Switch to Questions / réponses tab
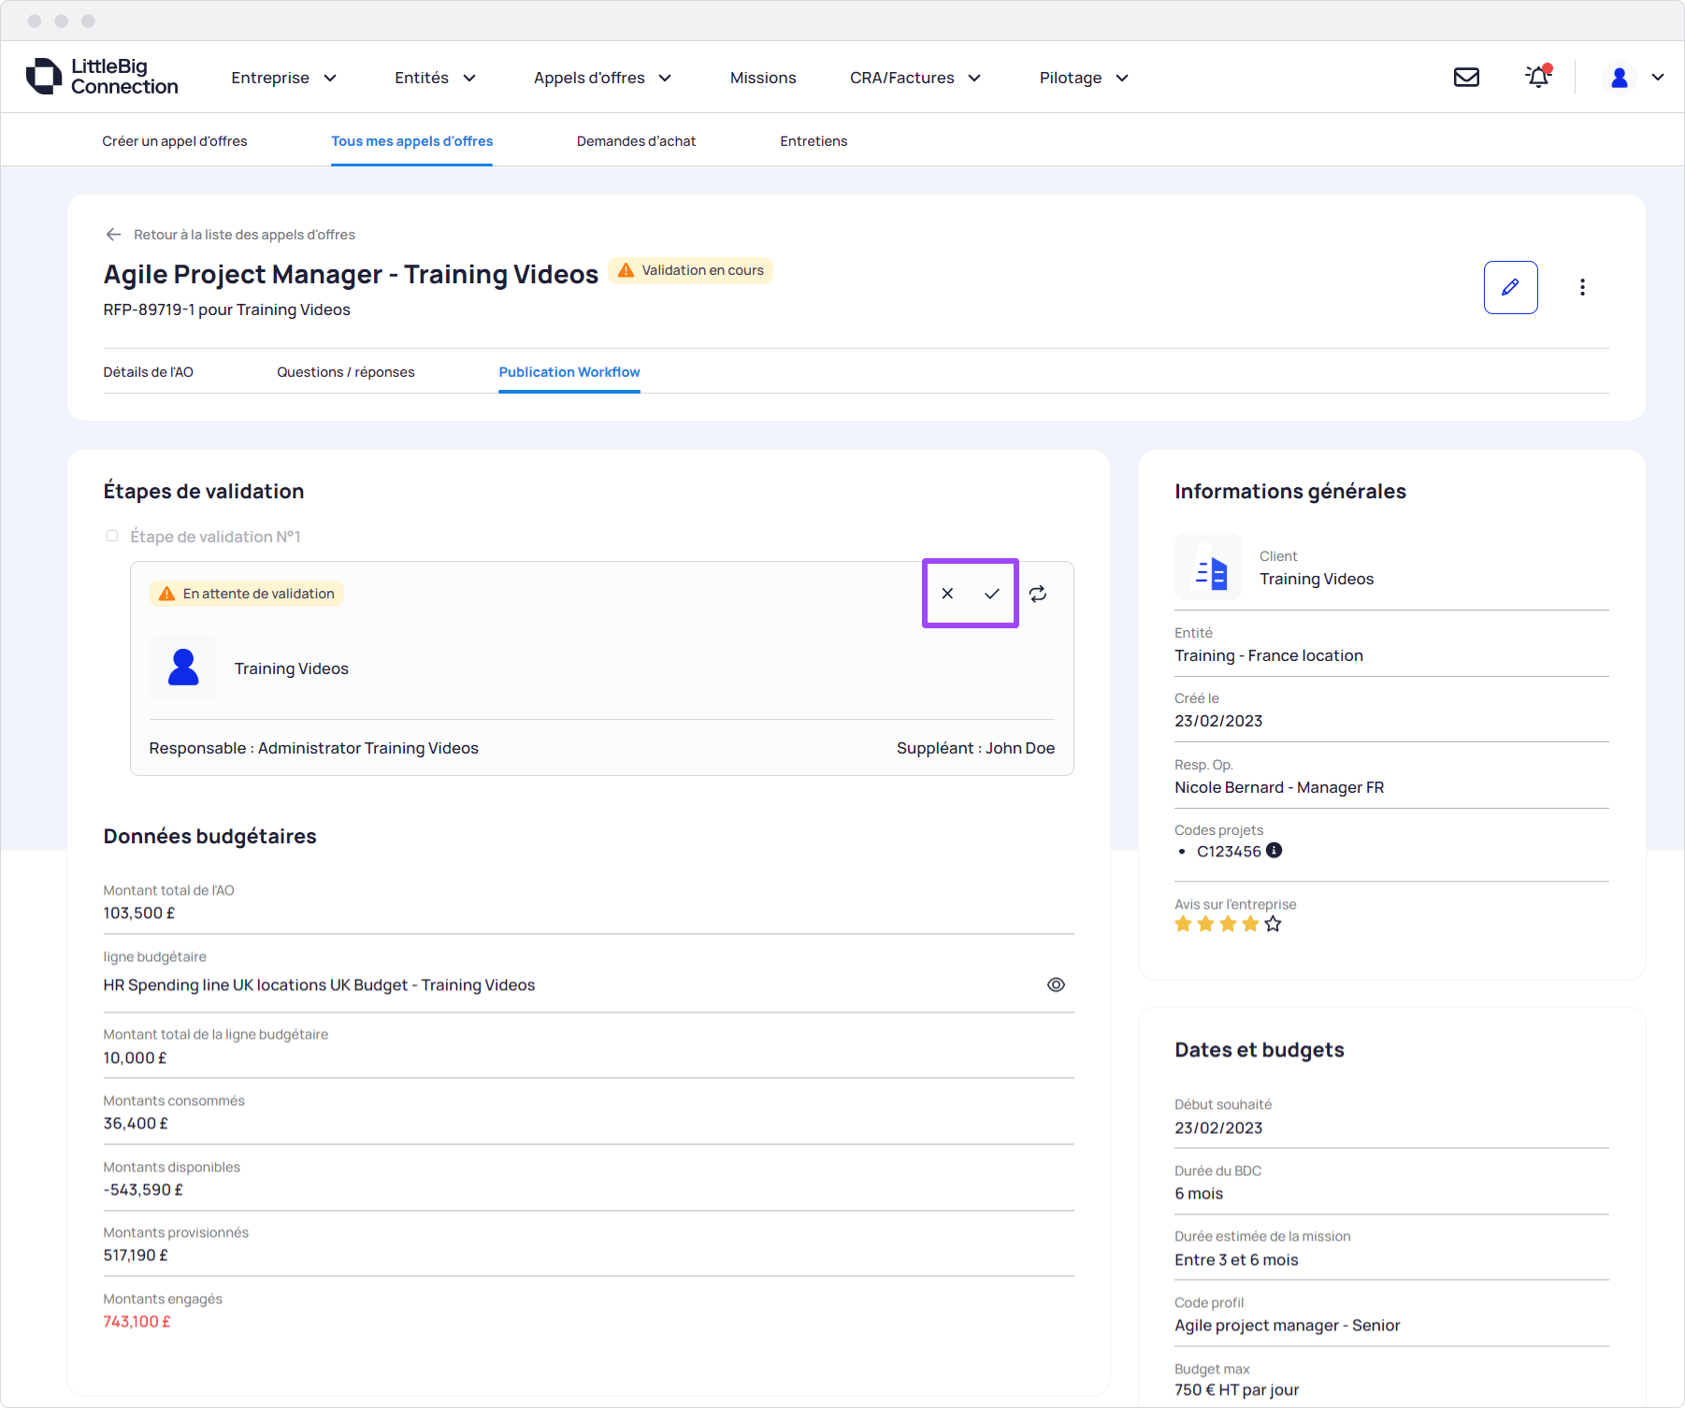This screenshot has height=1408, width=1685. (x=346, y=372)
